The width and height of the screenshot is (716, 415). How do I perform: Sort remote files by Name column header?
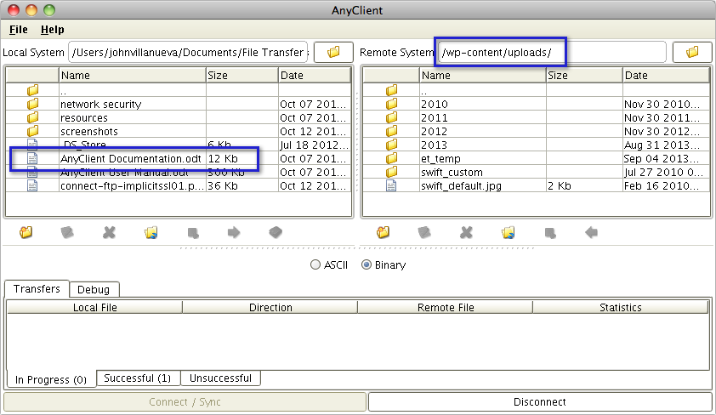483,76
